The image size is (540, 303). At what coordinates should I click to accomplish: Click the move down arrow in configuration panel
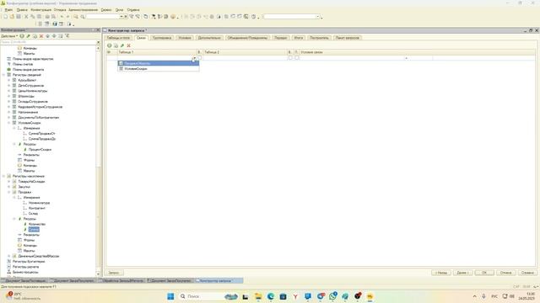[x=54, y=36]
